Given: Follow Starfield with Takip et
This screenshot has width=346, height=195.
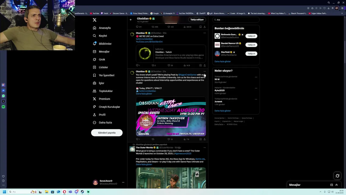Looking at the screenshot, I should point(251,54).
